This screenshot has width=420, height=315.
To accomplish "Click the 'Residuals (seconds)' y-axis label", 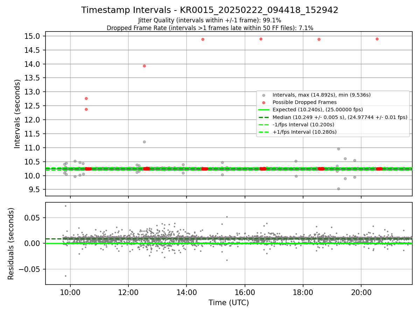I will point(11,244).
